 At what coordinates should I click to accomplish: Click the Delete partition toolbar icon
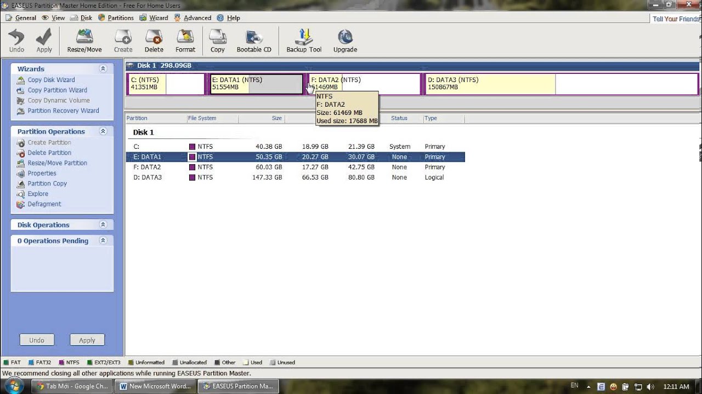point(154,40)
